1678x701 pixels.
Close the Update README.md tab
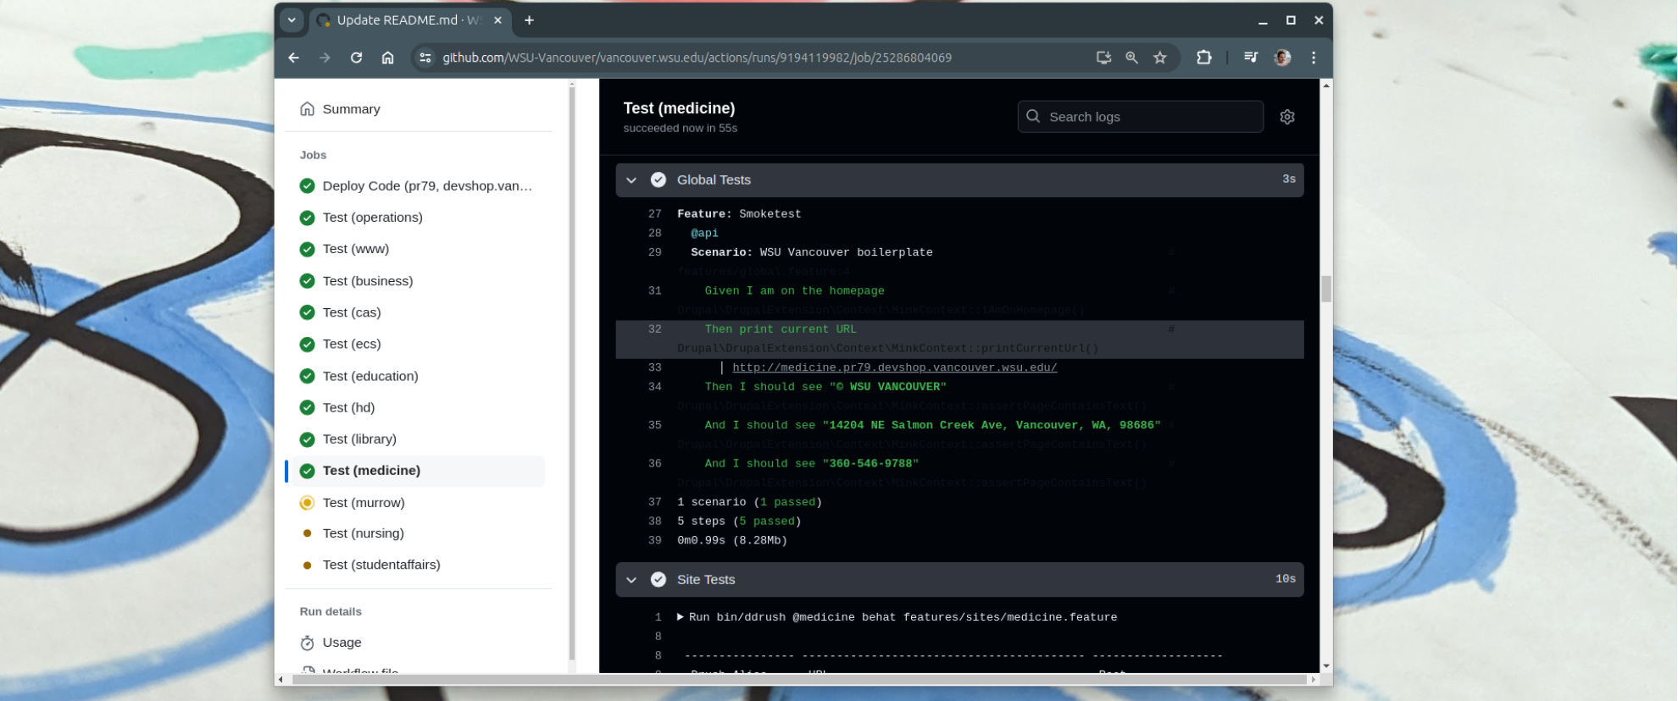497,20
